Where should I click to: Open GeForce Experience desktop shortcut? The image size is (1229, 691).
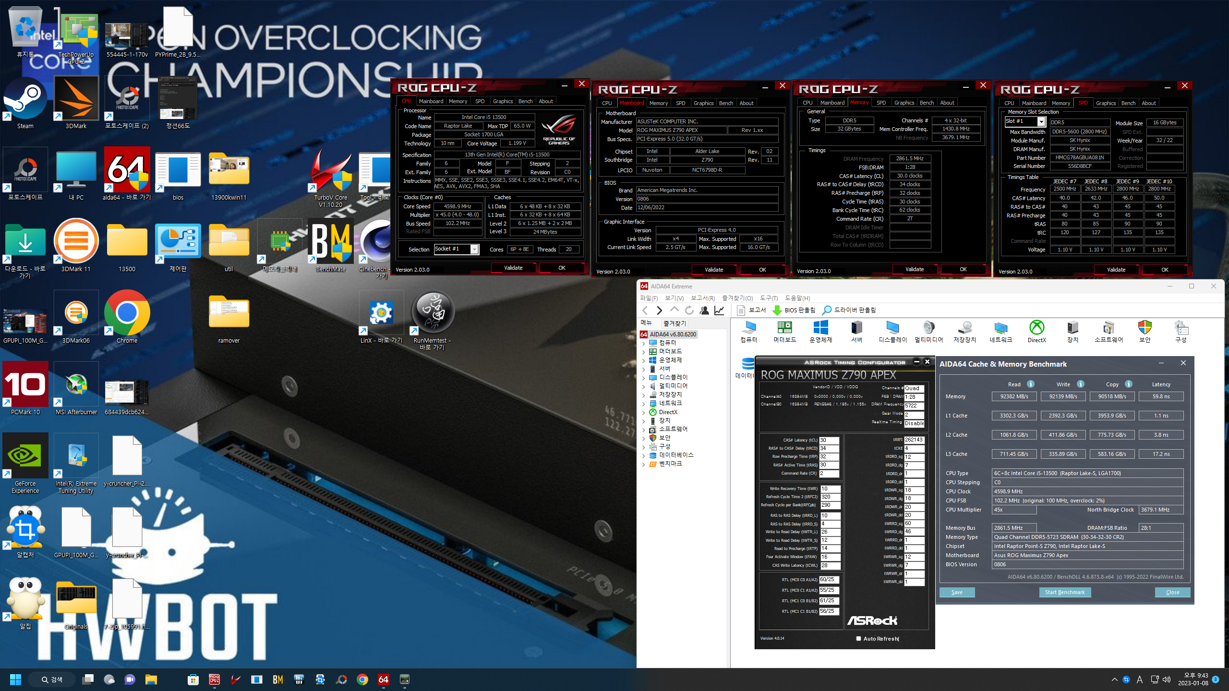point(25,464)
